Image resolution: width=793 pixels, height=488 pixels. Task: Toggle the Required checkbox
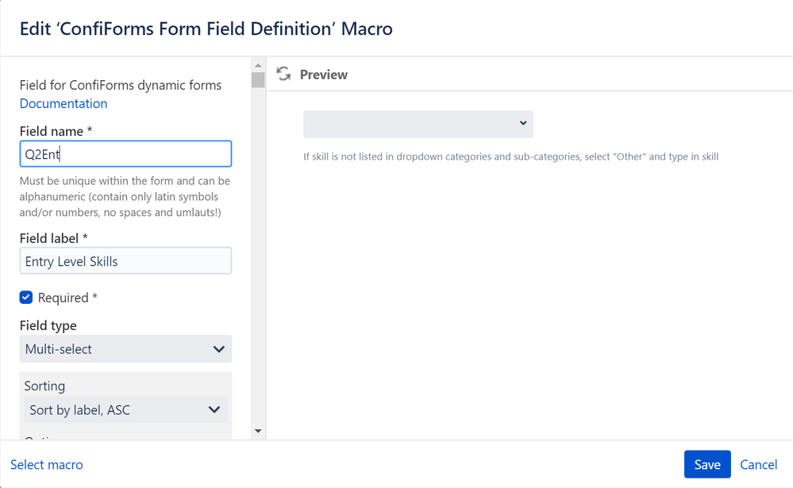point(26,298)
